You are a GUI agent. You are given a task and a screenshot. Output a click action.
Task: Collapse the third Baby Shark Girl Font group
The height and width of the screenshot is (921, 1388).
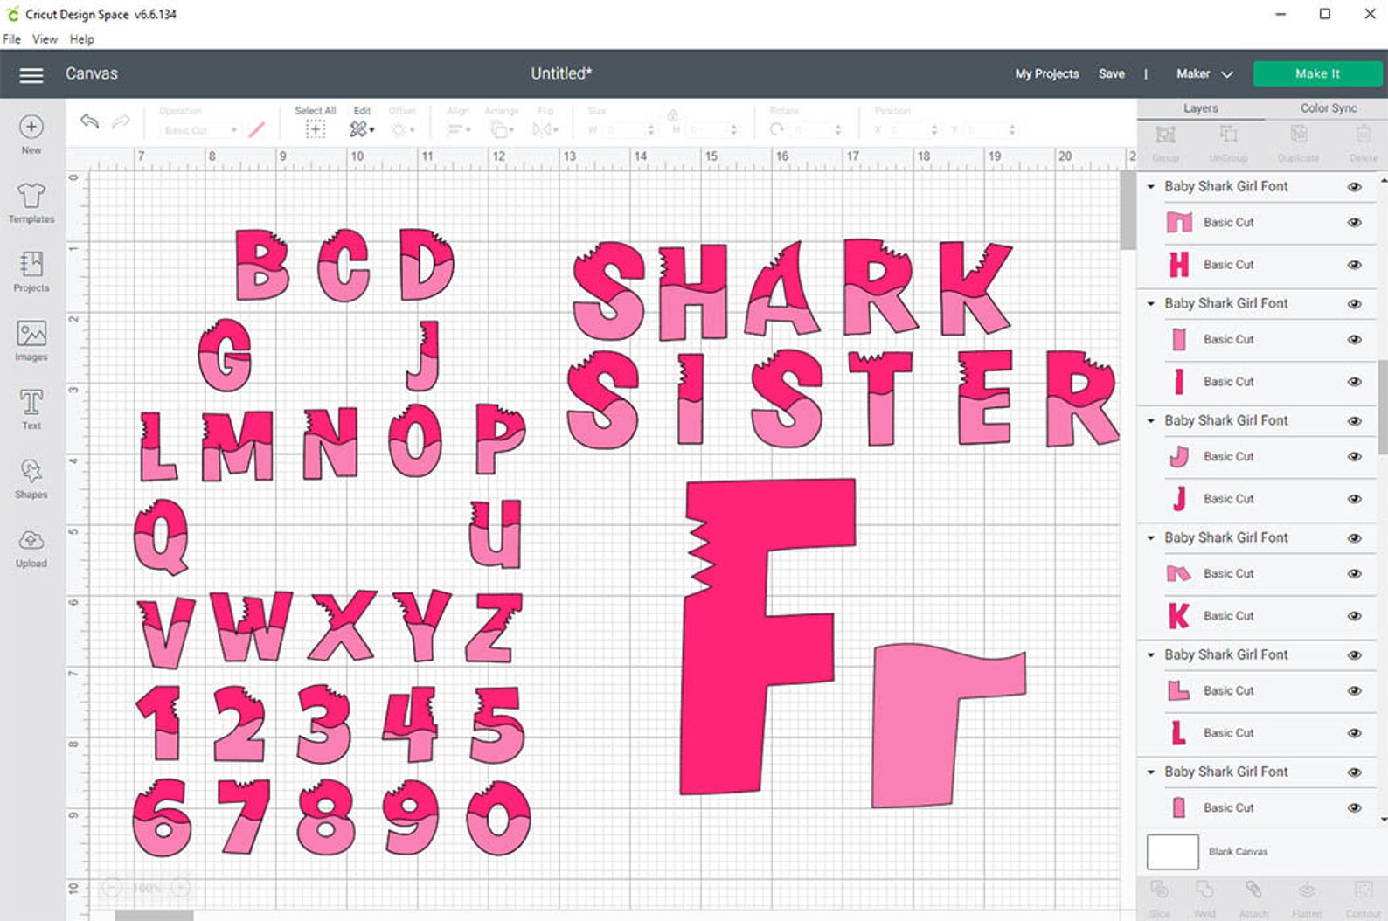1151,420
